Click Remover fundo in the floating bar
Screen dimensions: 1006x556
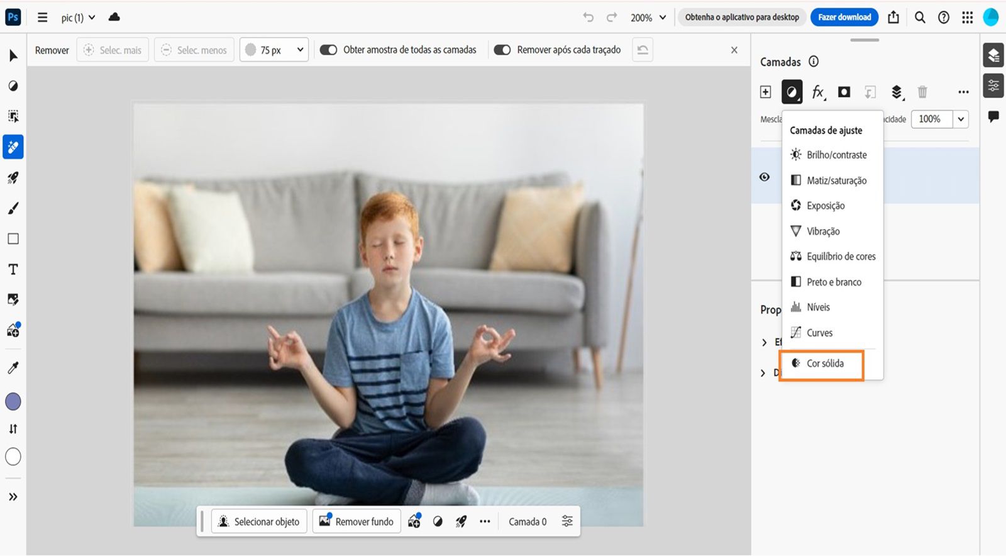pos(357,521)
